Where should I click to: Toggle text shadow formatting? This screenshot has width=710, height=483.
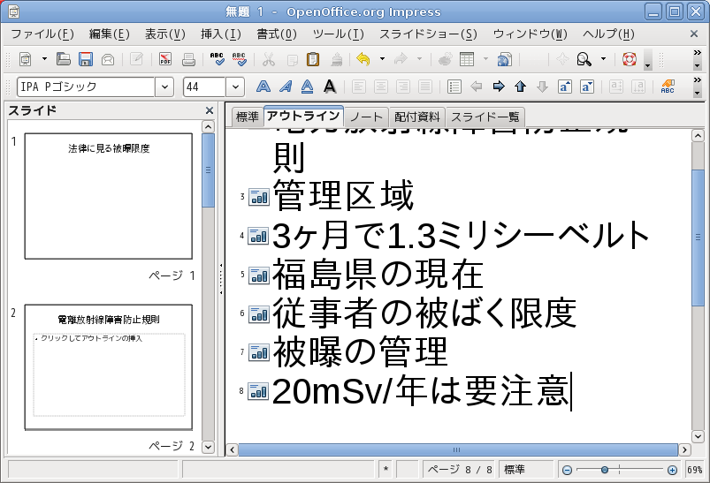click(x=329, y=87)
